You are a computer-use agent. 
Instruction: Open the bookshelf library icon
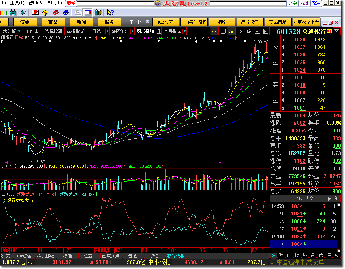click(x=98, y=13)
